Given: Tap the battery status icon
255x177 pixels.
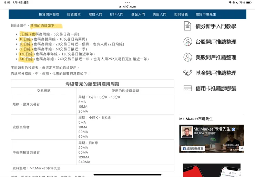Looking at the screenshot, I should [x=249, y=2].
